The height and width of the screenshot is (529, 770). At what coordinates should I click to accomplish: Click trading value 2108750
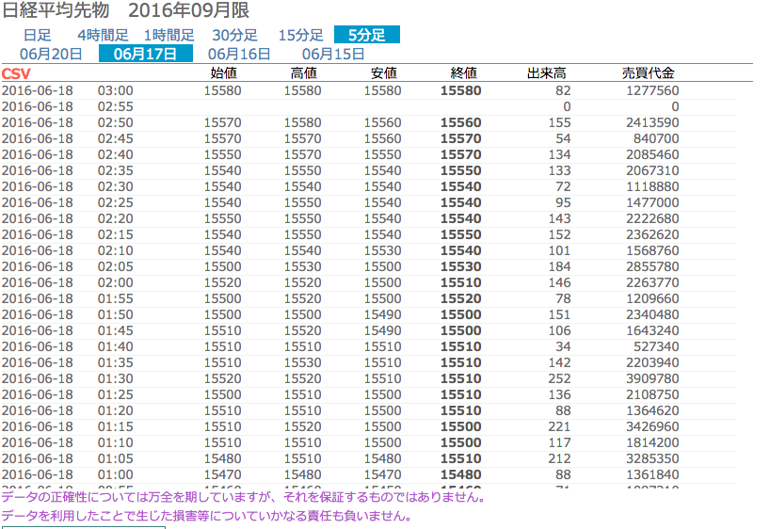pos(652,395)
